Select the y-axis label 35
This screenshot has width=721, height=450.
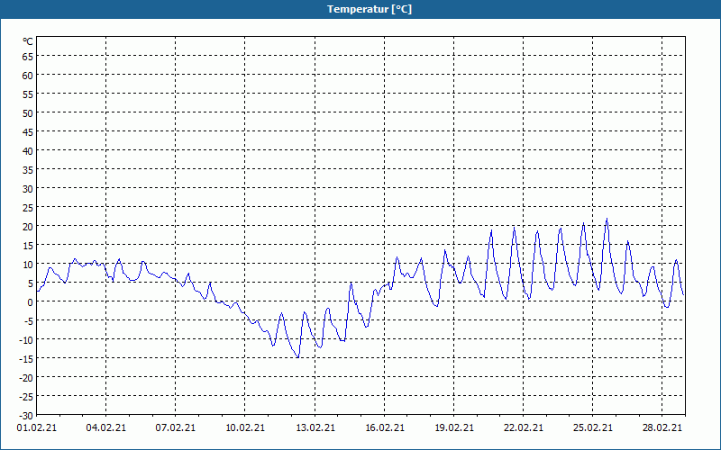click(x=28, y=170)
